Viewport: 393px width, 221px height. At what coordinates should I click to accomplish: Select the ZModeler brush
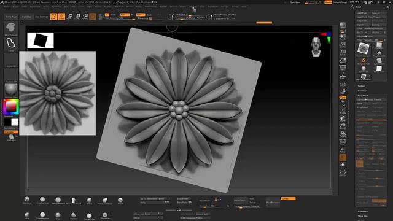[x=105, y=216]
